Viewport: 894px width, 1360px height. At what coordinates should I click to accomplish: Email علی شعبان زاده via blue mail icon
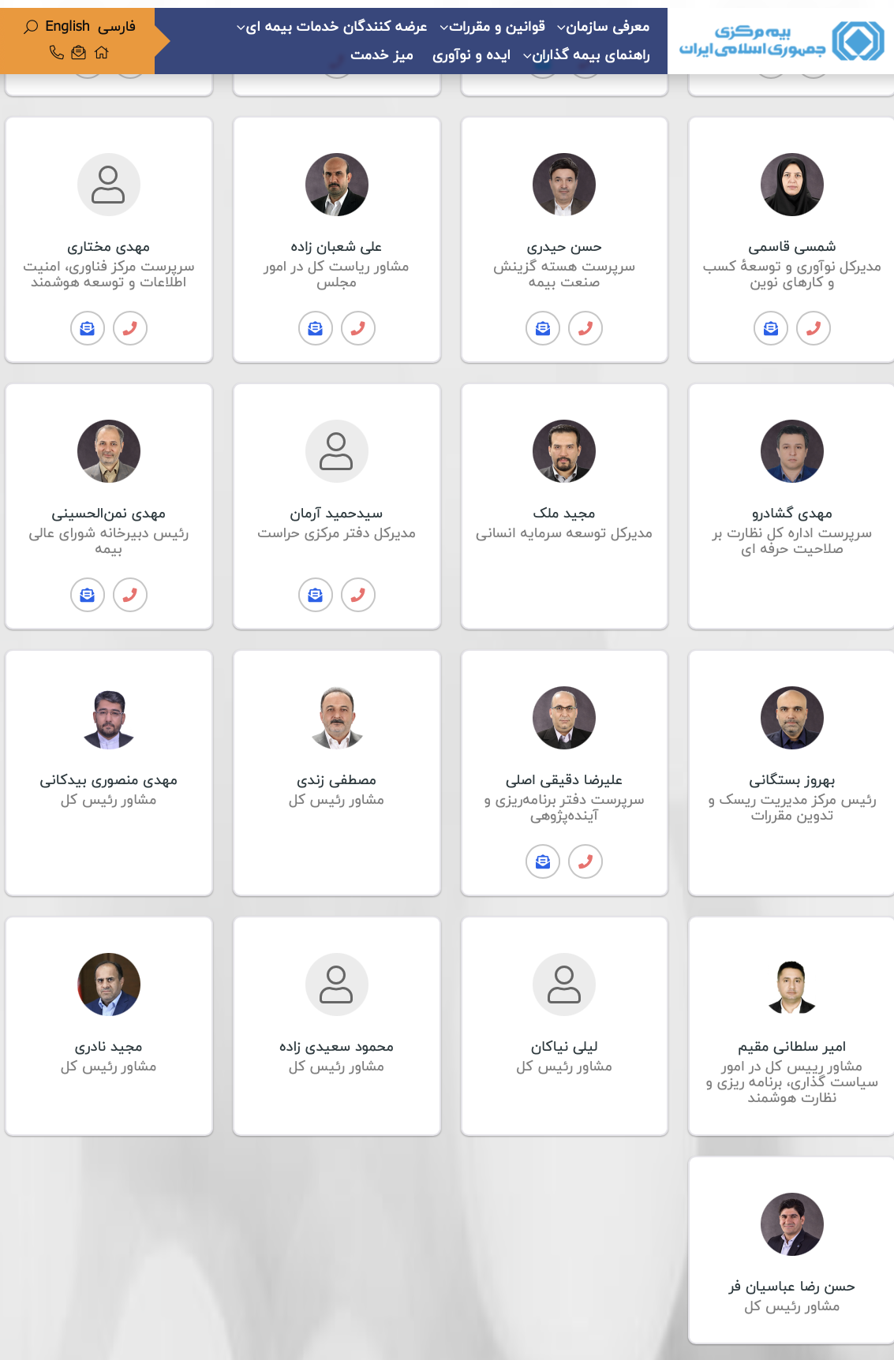pyautogui.click(x=316, y=328)
